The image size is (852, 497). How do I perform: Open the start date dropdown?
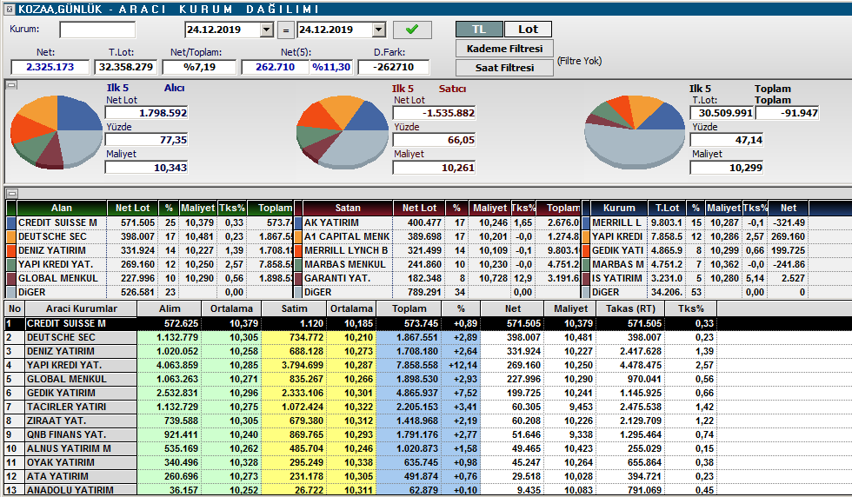click(266, 30)
